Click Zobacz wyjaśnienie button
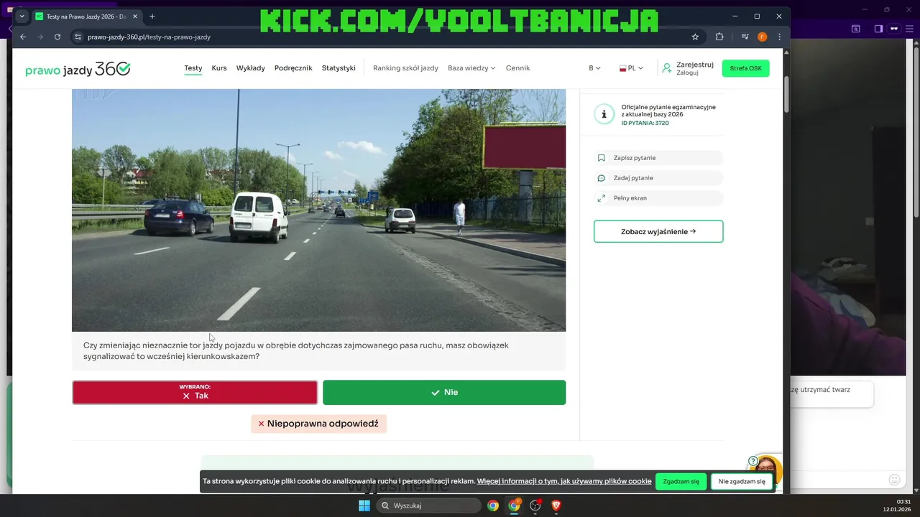The image size is (920, 517). 658,232
